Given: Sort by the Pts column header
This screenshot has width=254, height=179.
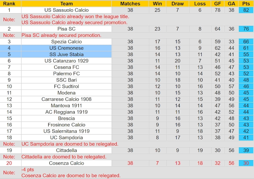Looking at the screenshot, I should (x=246, y=4).
